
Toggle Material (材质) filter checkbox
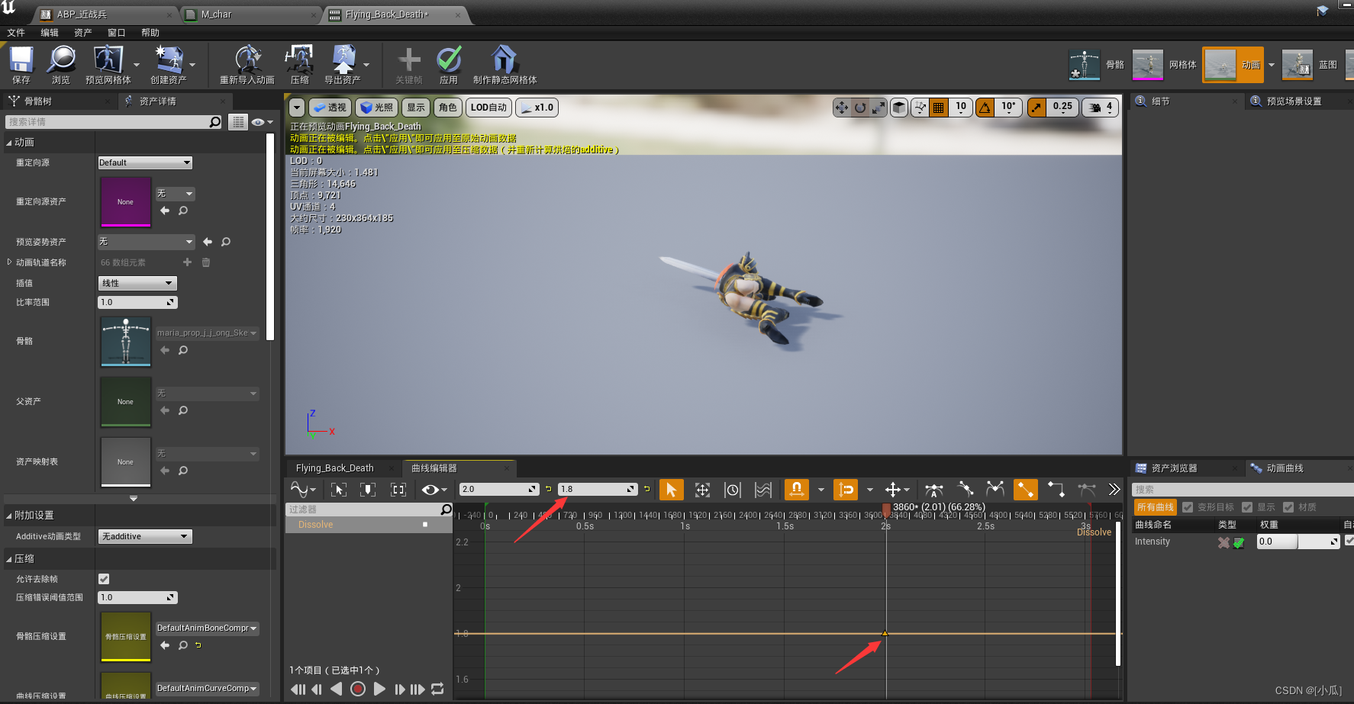point(1288,507)
